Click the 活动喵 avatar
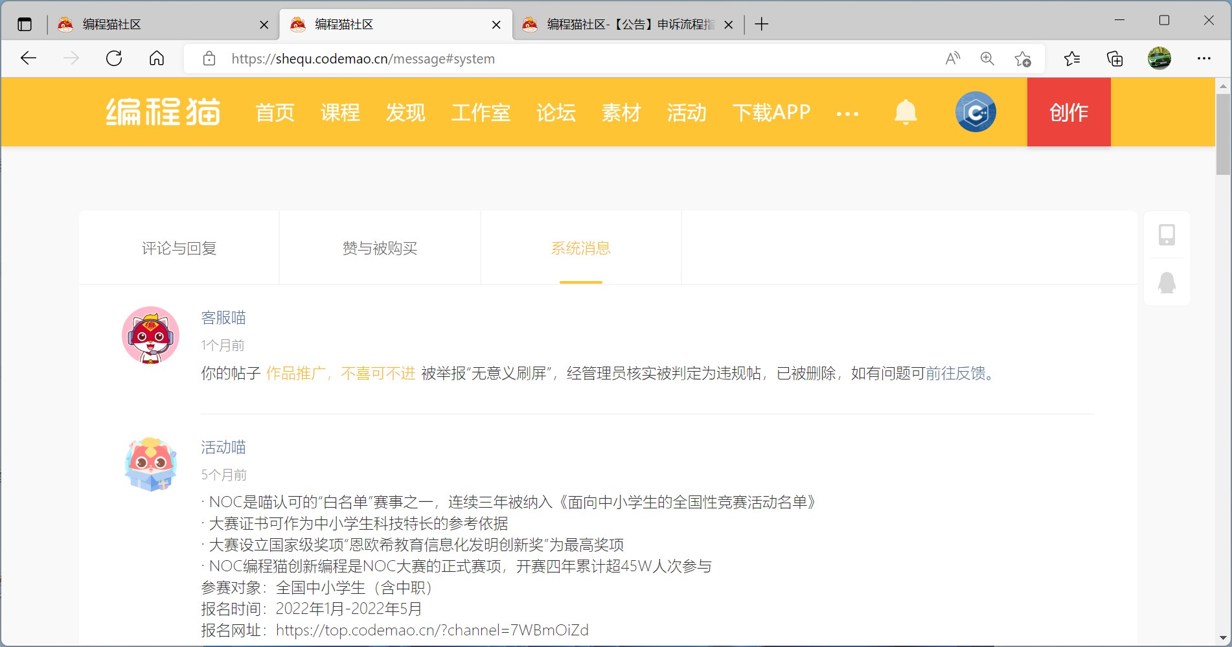The image size is (1232, 647). click(x=151, y=464)
